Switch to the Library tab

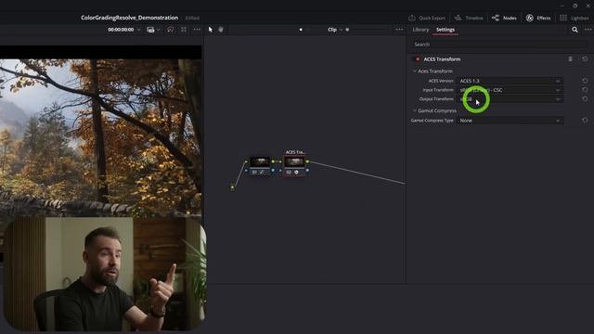point(420,30)
